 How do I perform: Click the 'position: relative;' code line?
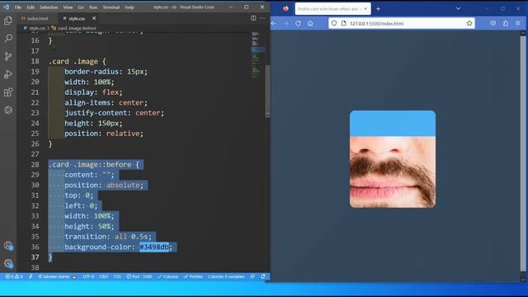104,134
